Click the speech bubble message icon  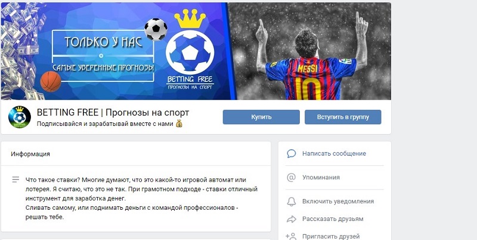pos(291,154)
